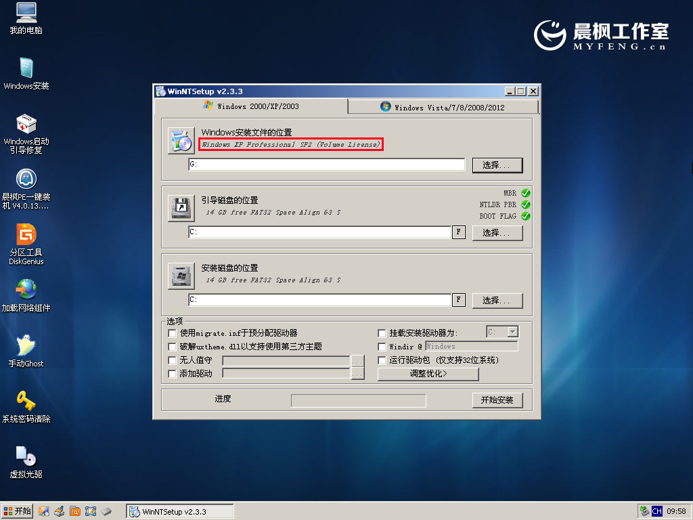The image size is (693, 520).
Task: Open the 我的电脑 desktop icon
Action: [26, 18]
